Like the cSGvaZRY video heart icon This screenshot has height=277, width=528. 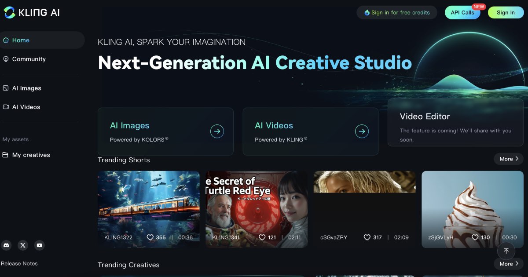point(367,237)
